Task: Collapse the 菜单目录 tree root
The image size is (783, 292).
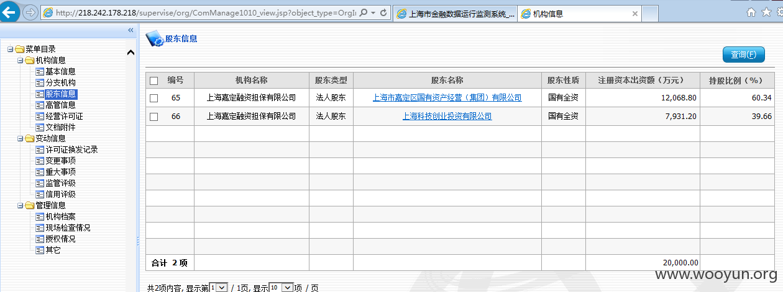Action: (x=11, y=49)
